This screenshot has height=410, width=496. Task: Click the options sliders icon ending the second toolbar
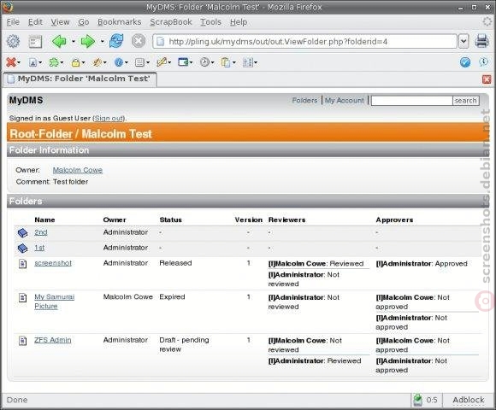250,62
